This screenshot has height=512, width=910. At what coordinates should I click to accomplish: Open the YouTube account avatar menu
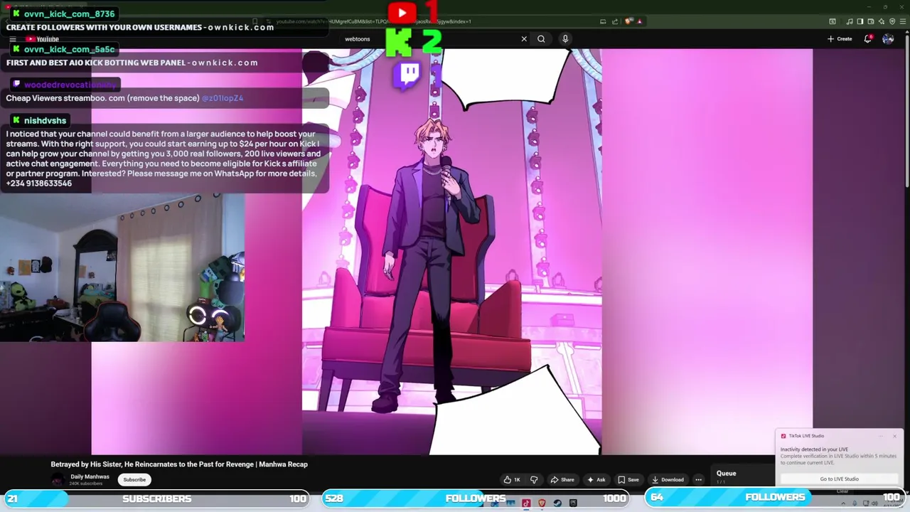click(x=888, y=39)
